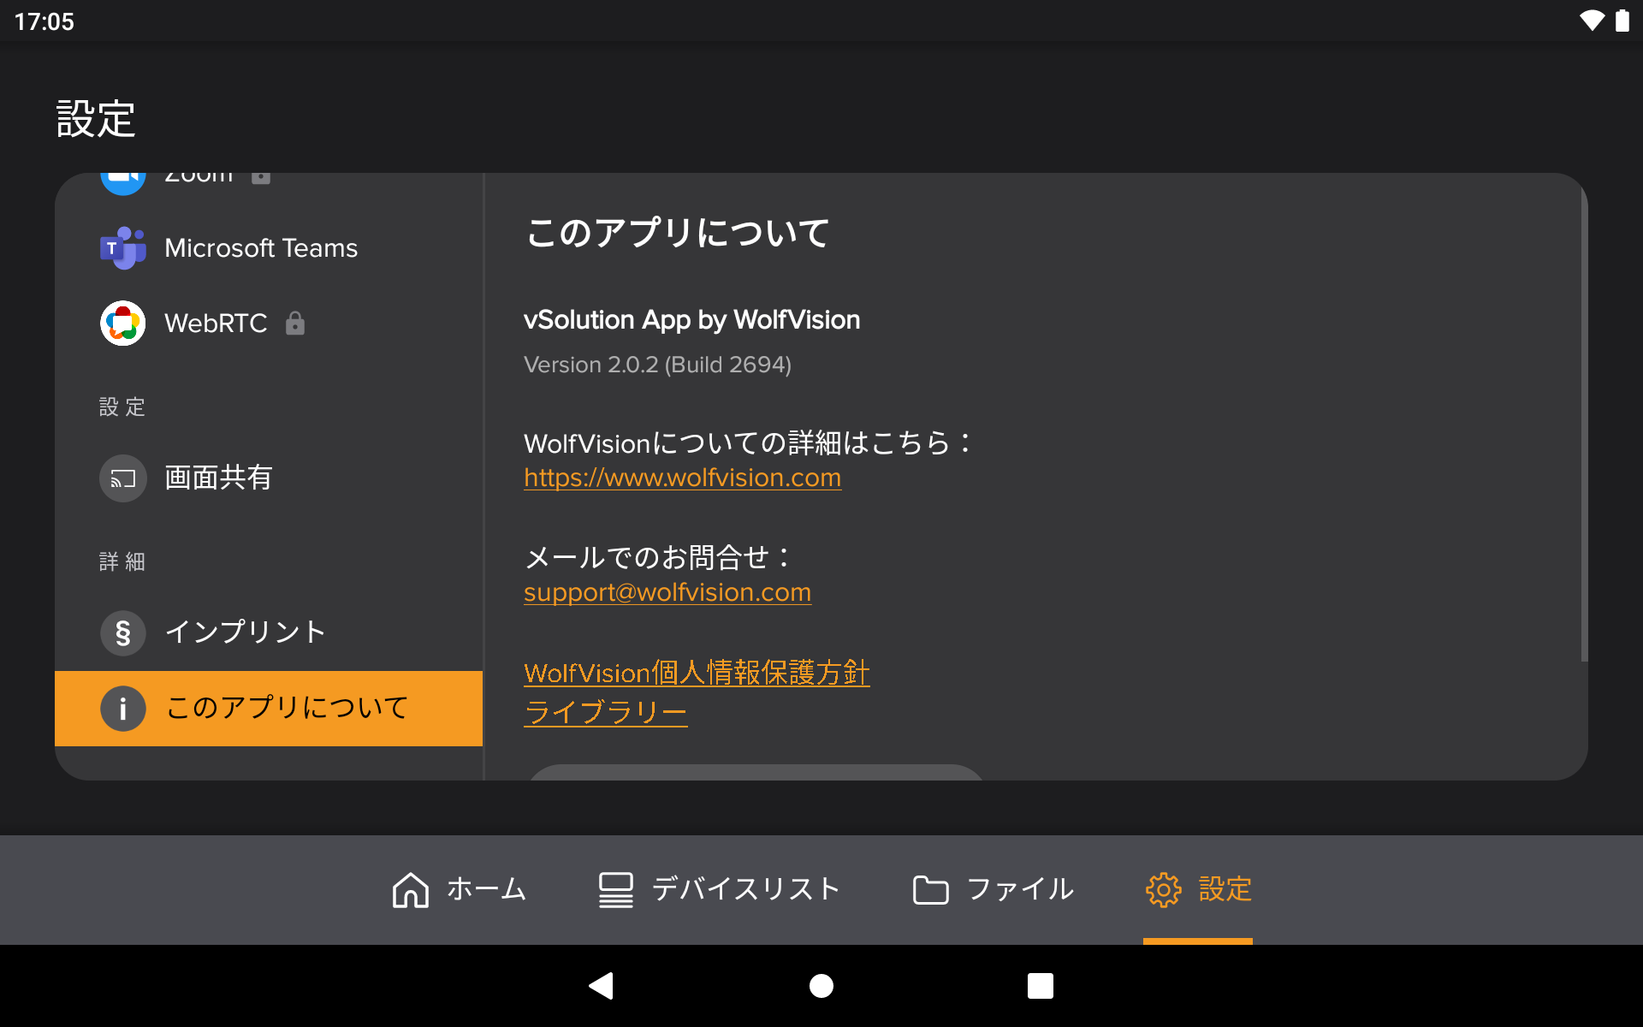Click the Wi-Fi status icon
Screen dimensions: 1643x1027
1592,21
